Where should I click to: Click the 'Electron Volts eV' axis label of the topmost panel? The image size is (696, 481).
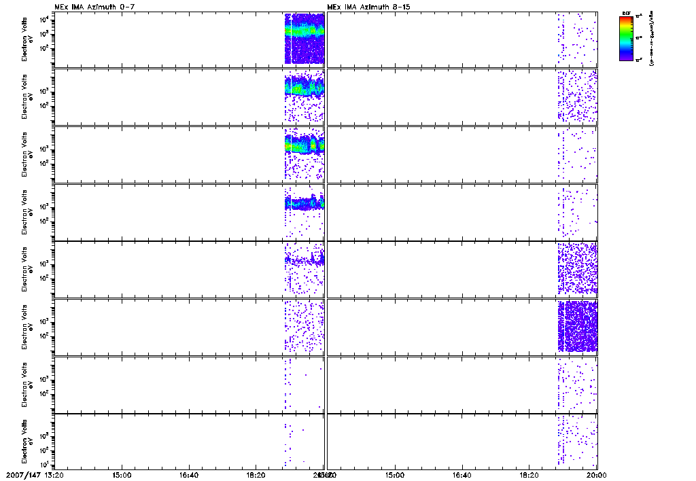pyautogui.click(x=27, y=40)
